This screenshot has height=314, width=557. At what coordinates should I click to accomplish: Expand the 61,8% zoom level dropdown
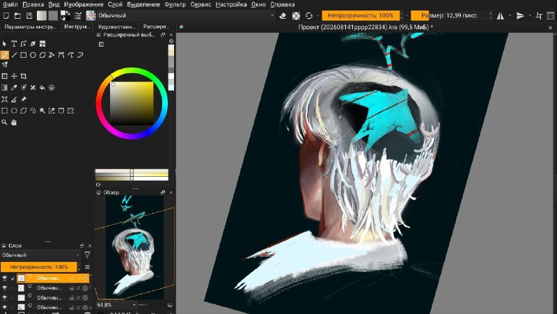[x=116, y=305]
